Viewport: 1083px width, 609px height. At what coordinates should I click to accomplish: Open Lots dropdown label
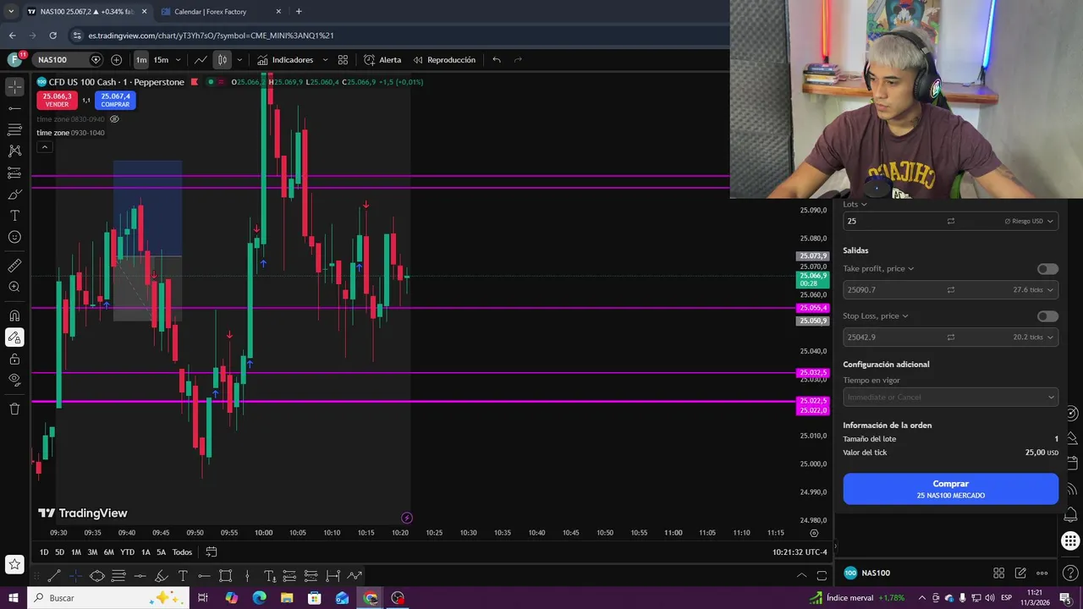[855, 204]
